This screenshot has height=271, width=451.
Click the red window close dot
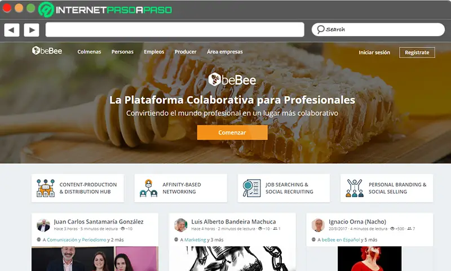coord(7,8)
